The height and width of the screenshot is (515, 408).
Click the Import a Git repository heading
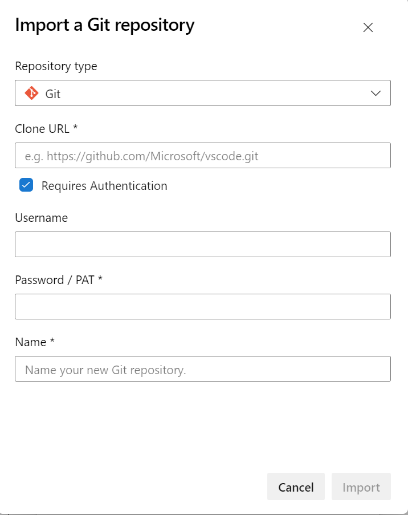point(104,25)
